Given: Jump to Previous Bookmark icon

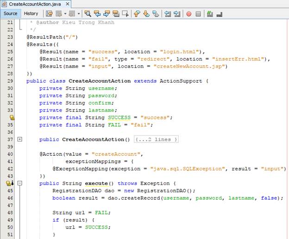Looking at the screenshot, I should 137,13.
